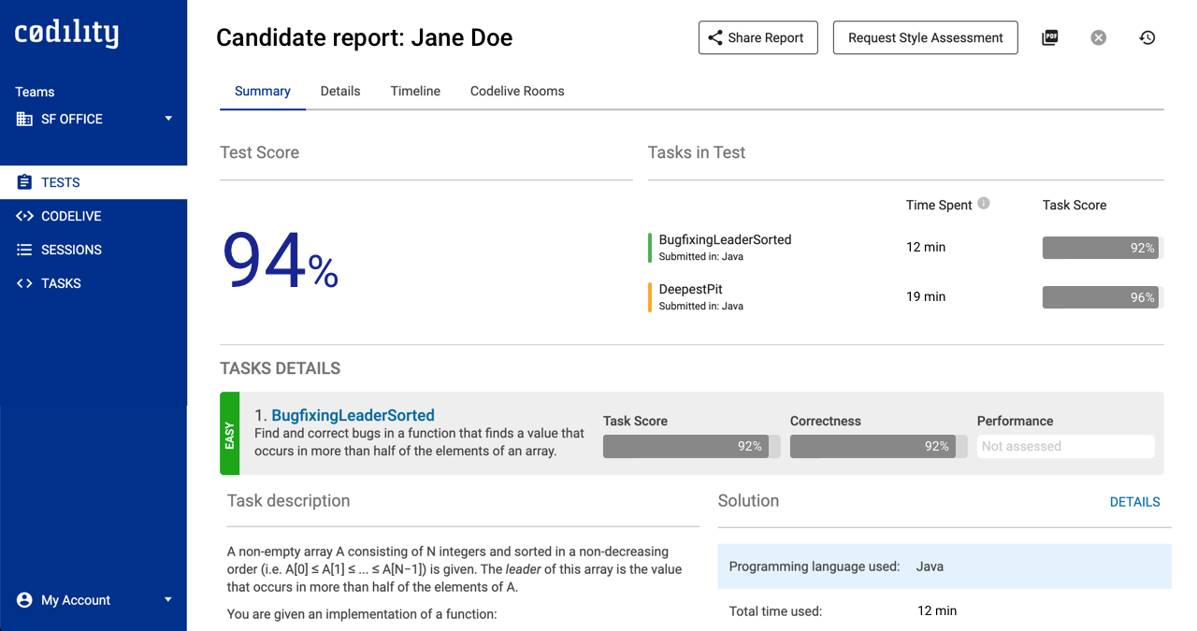Click the circled X cancel icon
This screenshot has width=1197, height=631.
point(1099,38)
